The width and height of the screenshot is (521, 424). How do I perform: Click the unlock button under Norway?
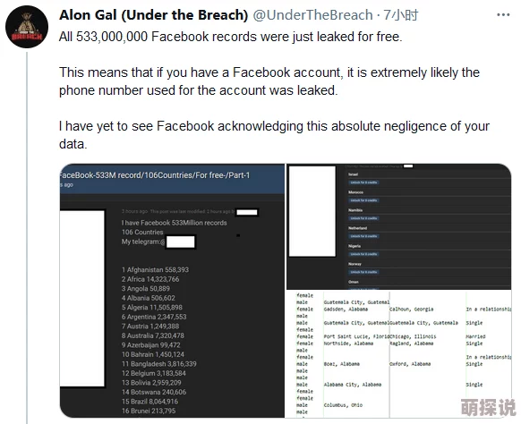click(x=363, y=272)
